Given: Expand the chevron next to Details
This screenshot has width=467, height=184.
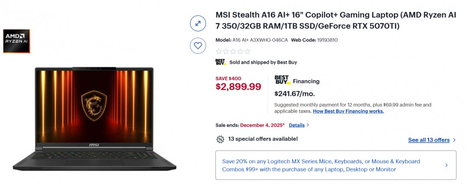Looking at the screenshot, I should point(308,125).
